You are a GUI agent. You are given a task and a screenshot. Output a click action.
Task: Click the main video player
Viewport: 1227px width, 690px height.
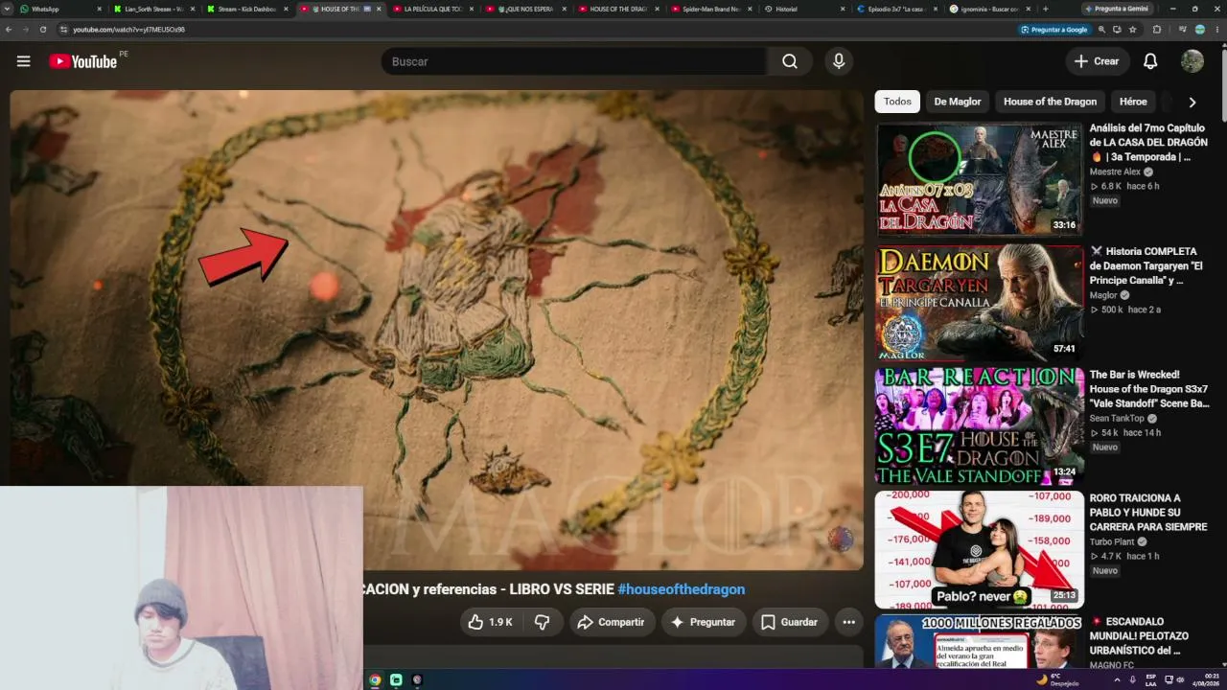click(x=436, y=330)
